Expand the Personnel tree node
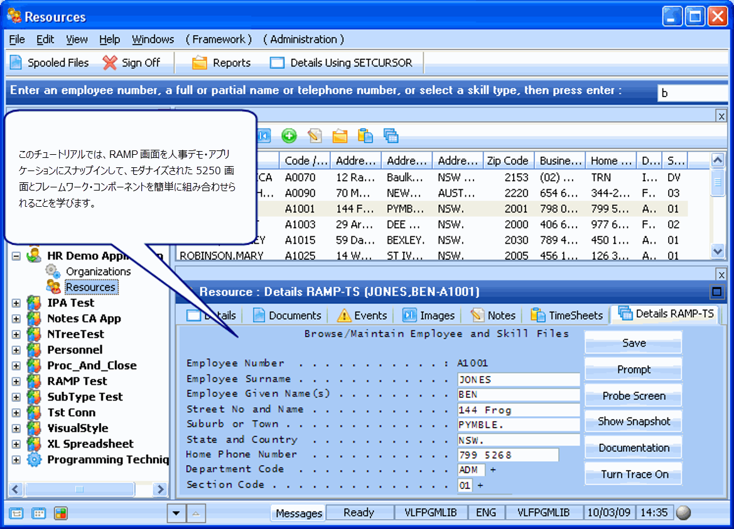 [x=16, y=350]
